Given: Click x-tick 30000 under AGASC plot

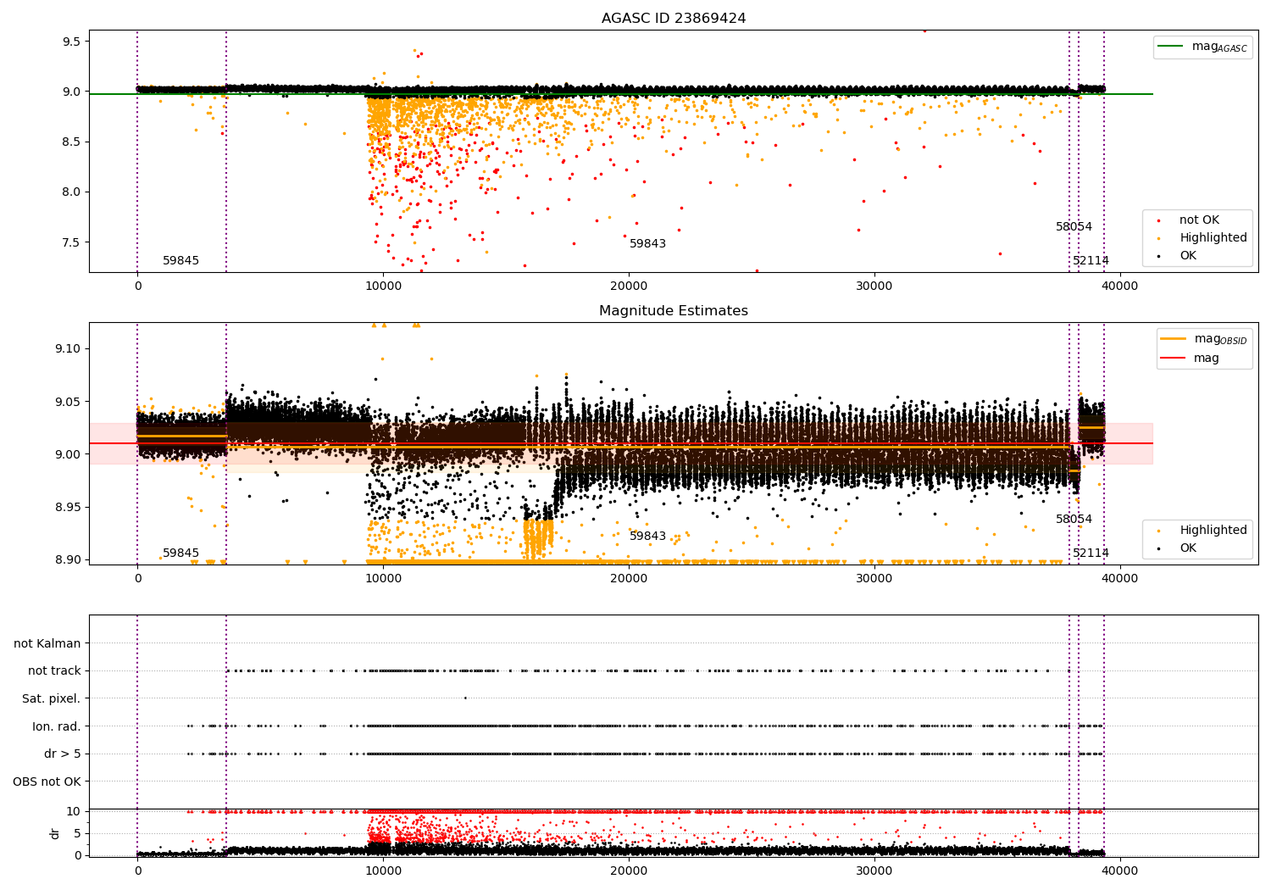Looking at the screenshot, I should (874, 286).
